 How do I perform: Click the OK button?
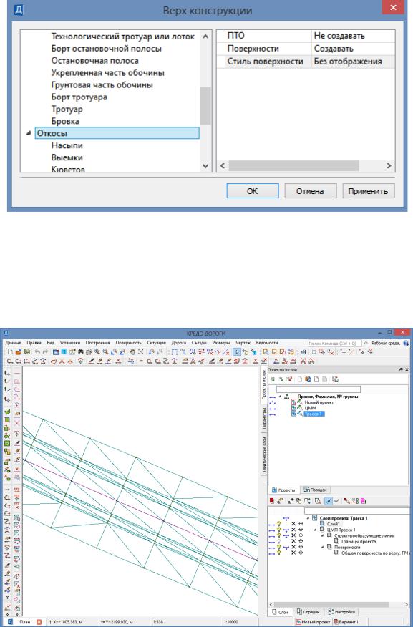click(252, 191)
